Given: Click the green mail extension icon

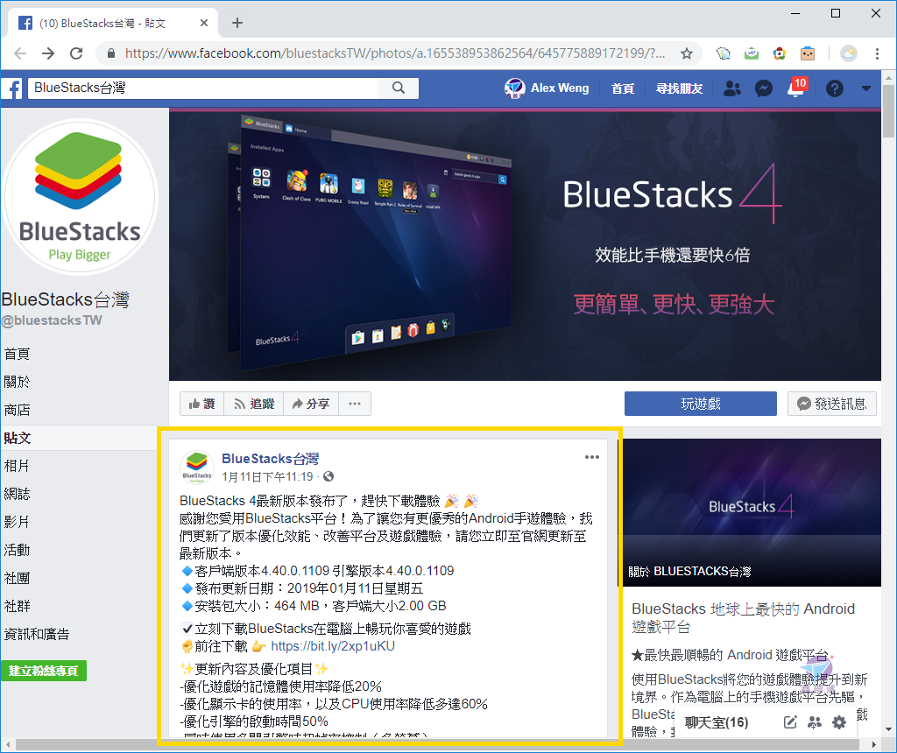Looking at the screenshot, I should 751,53.
